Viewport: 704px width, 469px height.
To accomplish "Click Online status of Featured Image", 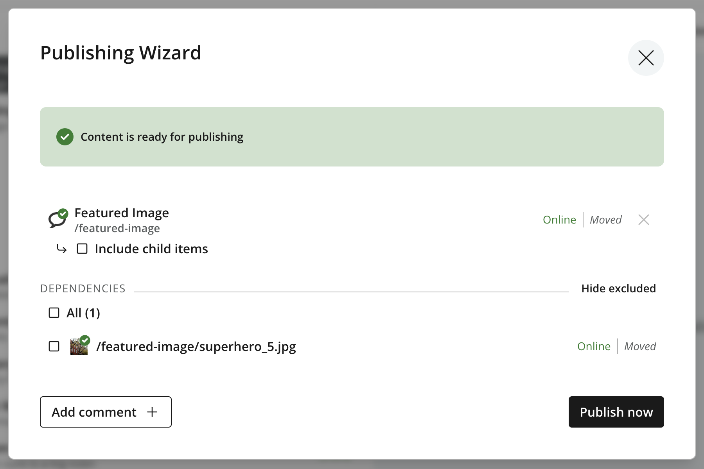I will [559, 220].
